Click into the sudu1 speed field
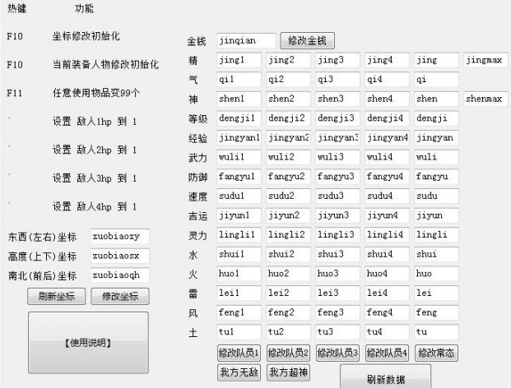Viewport: 511px width, 388px height. pos(239,196)
